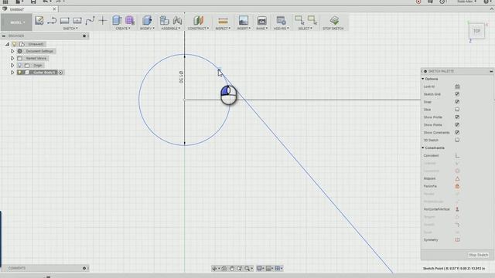Open the SKETCH menu
The image size is (495, 278).
coord(70,29)
